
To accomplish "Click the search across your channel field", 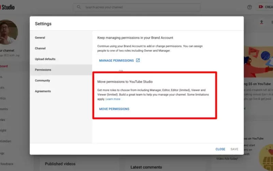I will (x=136, y=7).
